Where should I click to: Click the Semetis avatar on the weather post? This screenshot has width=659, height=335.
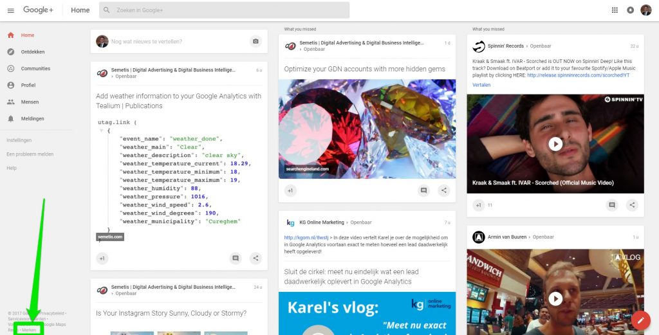pos(102,73)
